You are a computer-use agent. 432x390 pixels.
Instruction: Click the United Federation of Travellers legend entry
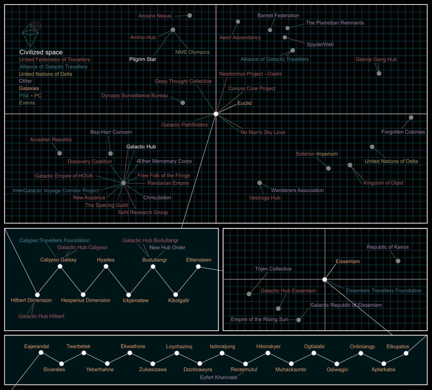54,59
